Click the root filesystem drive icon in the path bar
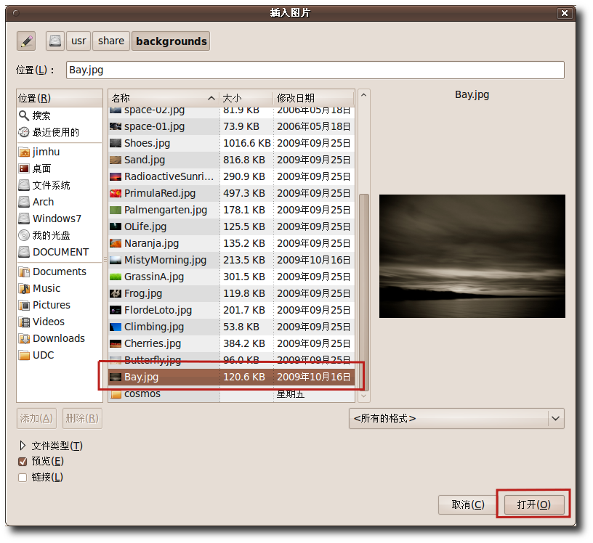Image resolution: width=593 pixels, height=543 pixels. (x=55, y=41)
